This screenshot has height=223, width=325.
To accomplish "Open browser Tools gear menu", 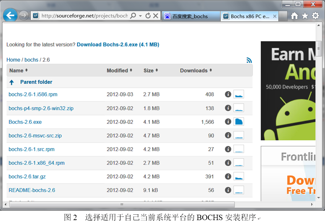I will click(316, 16).
